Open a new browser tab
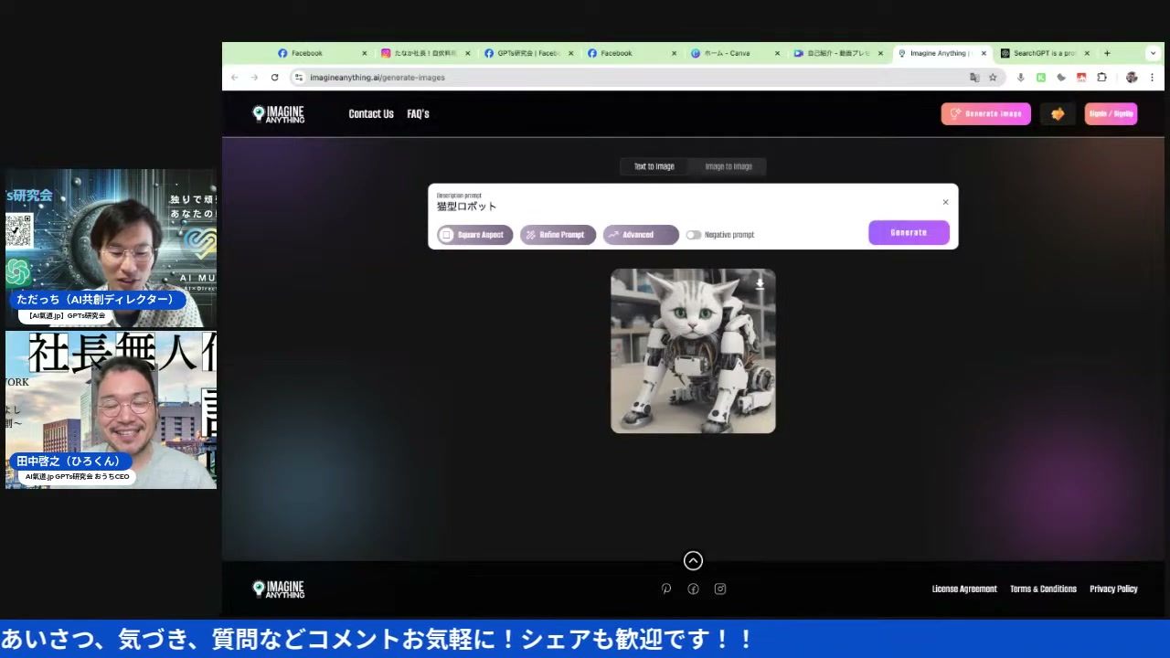1170x658 pixels. pos(1107,53)
